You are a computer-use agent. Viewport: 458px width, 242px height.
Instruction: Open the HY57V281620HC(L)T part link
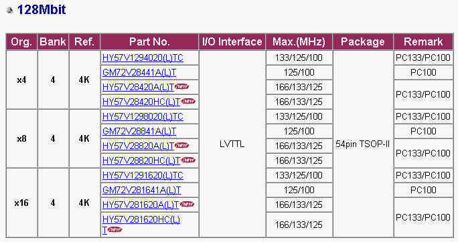141,219
